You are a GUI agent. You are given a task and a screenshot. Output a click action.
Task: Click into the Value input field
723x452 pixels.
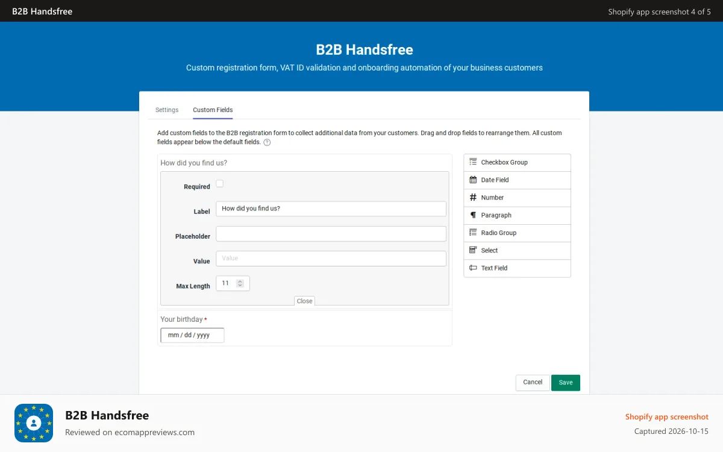coord(331,259)
